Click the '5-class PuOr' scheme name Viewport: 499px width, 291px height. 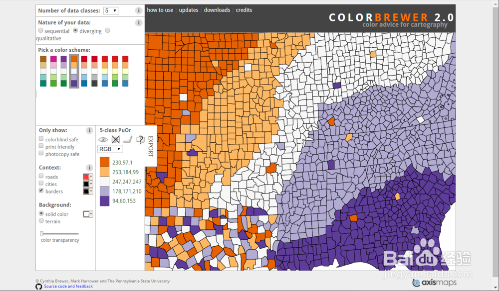coord(115,130)
